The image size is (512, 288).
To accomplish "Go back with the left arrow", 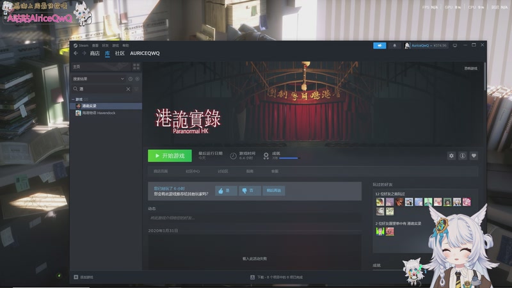I will point(76,53).
